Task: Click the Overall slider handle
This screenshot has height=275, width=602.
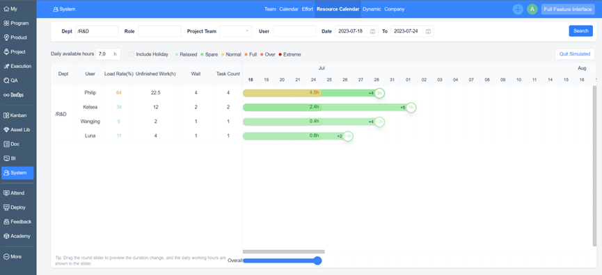Action: 317,261
